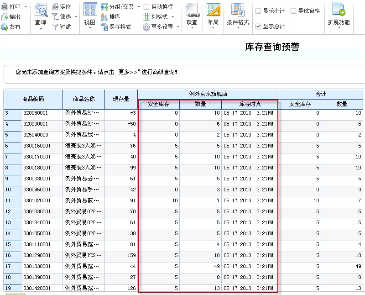Click the 合计 group header
The height and width of the screenshot is (295, 365).
pos(321,94)
